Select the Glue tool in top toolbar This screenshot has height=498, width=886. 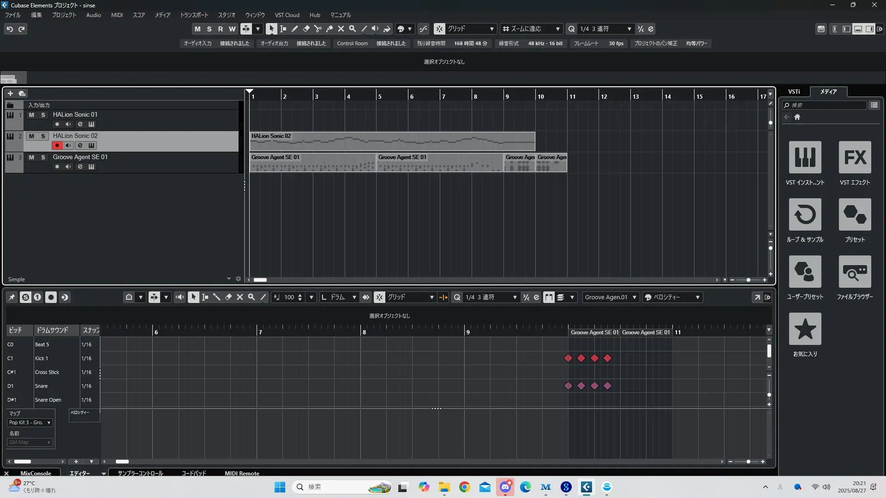click(x=329, y=29)
